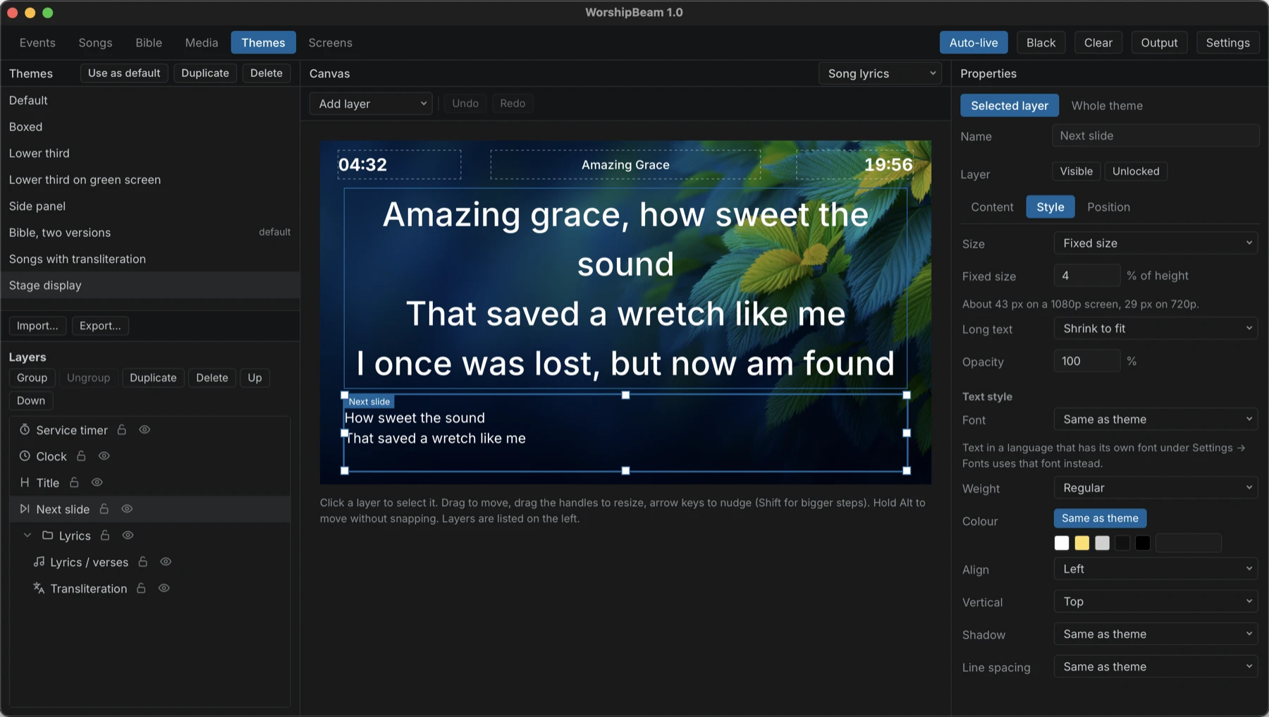Screen dimensions: 1269x717
Task: Click the music note icon beside Lyrics / verses
Action: click(39, 562)
